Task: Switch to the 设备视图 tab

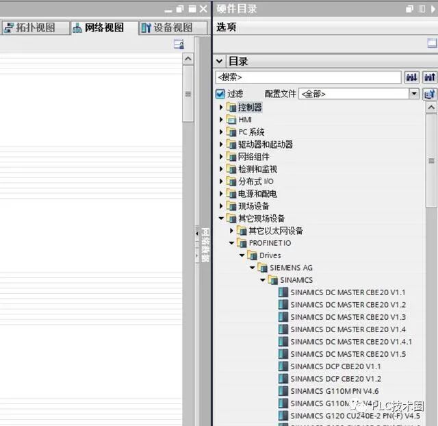Action: coord(173,27)
